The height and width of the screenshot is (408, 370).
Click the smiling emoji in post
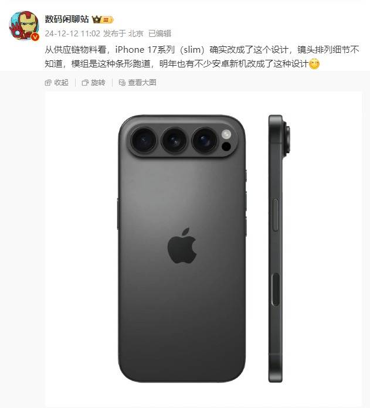(314, 64)
